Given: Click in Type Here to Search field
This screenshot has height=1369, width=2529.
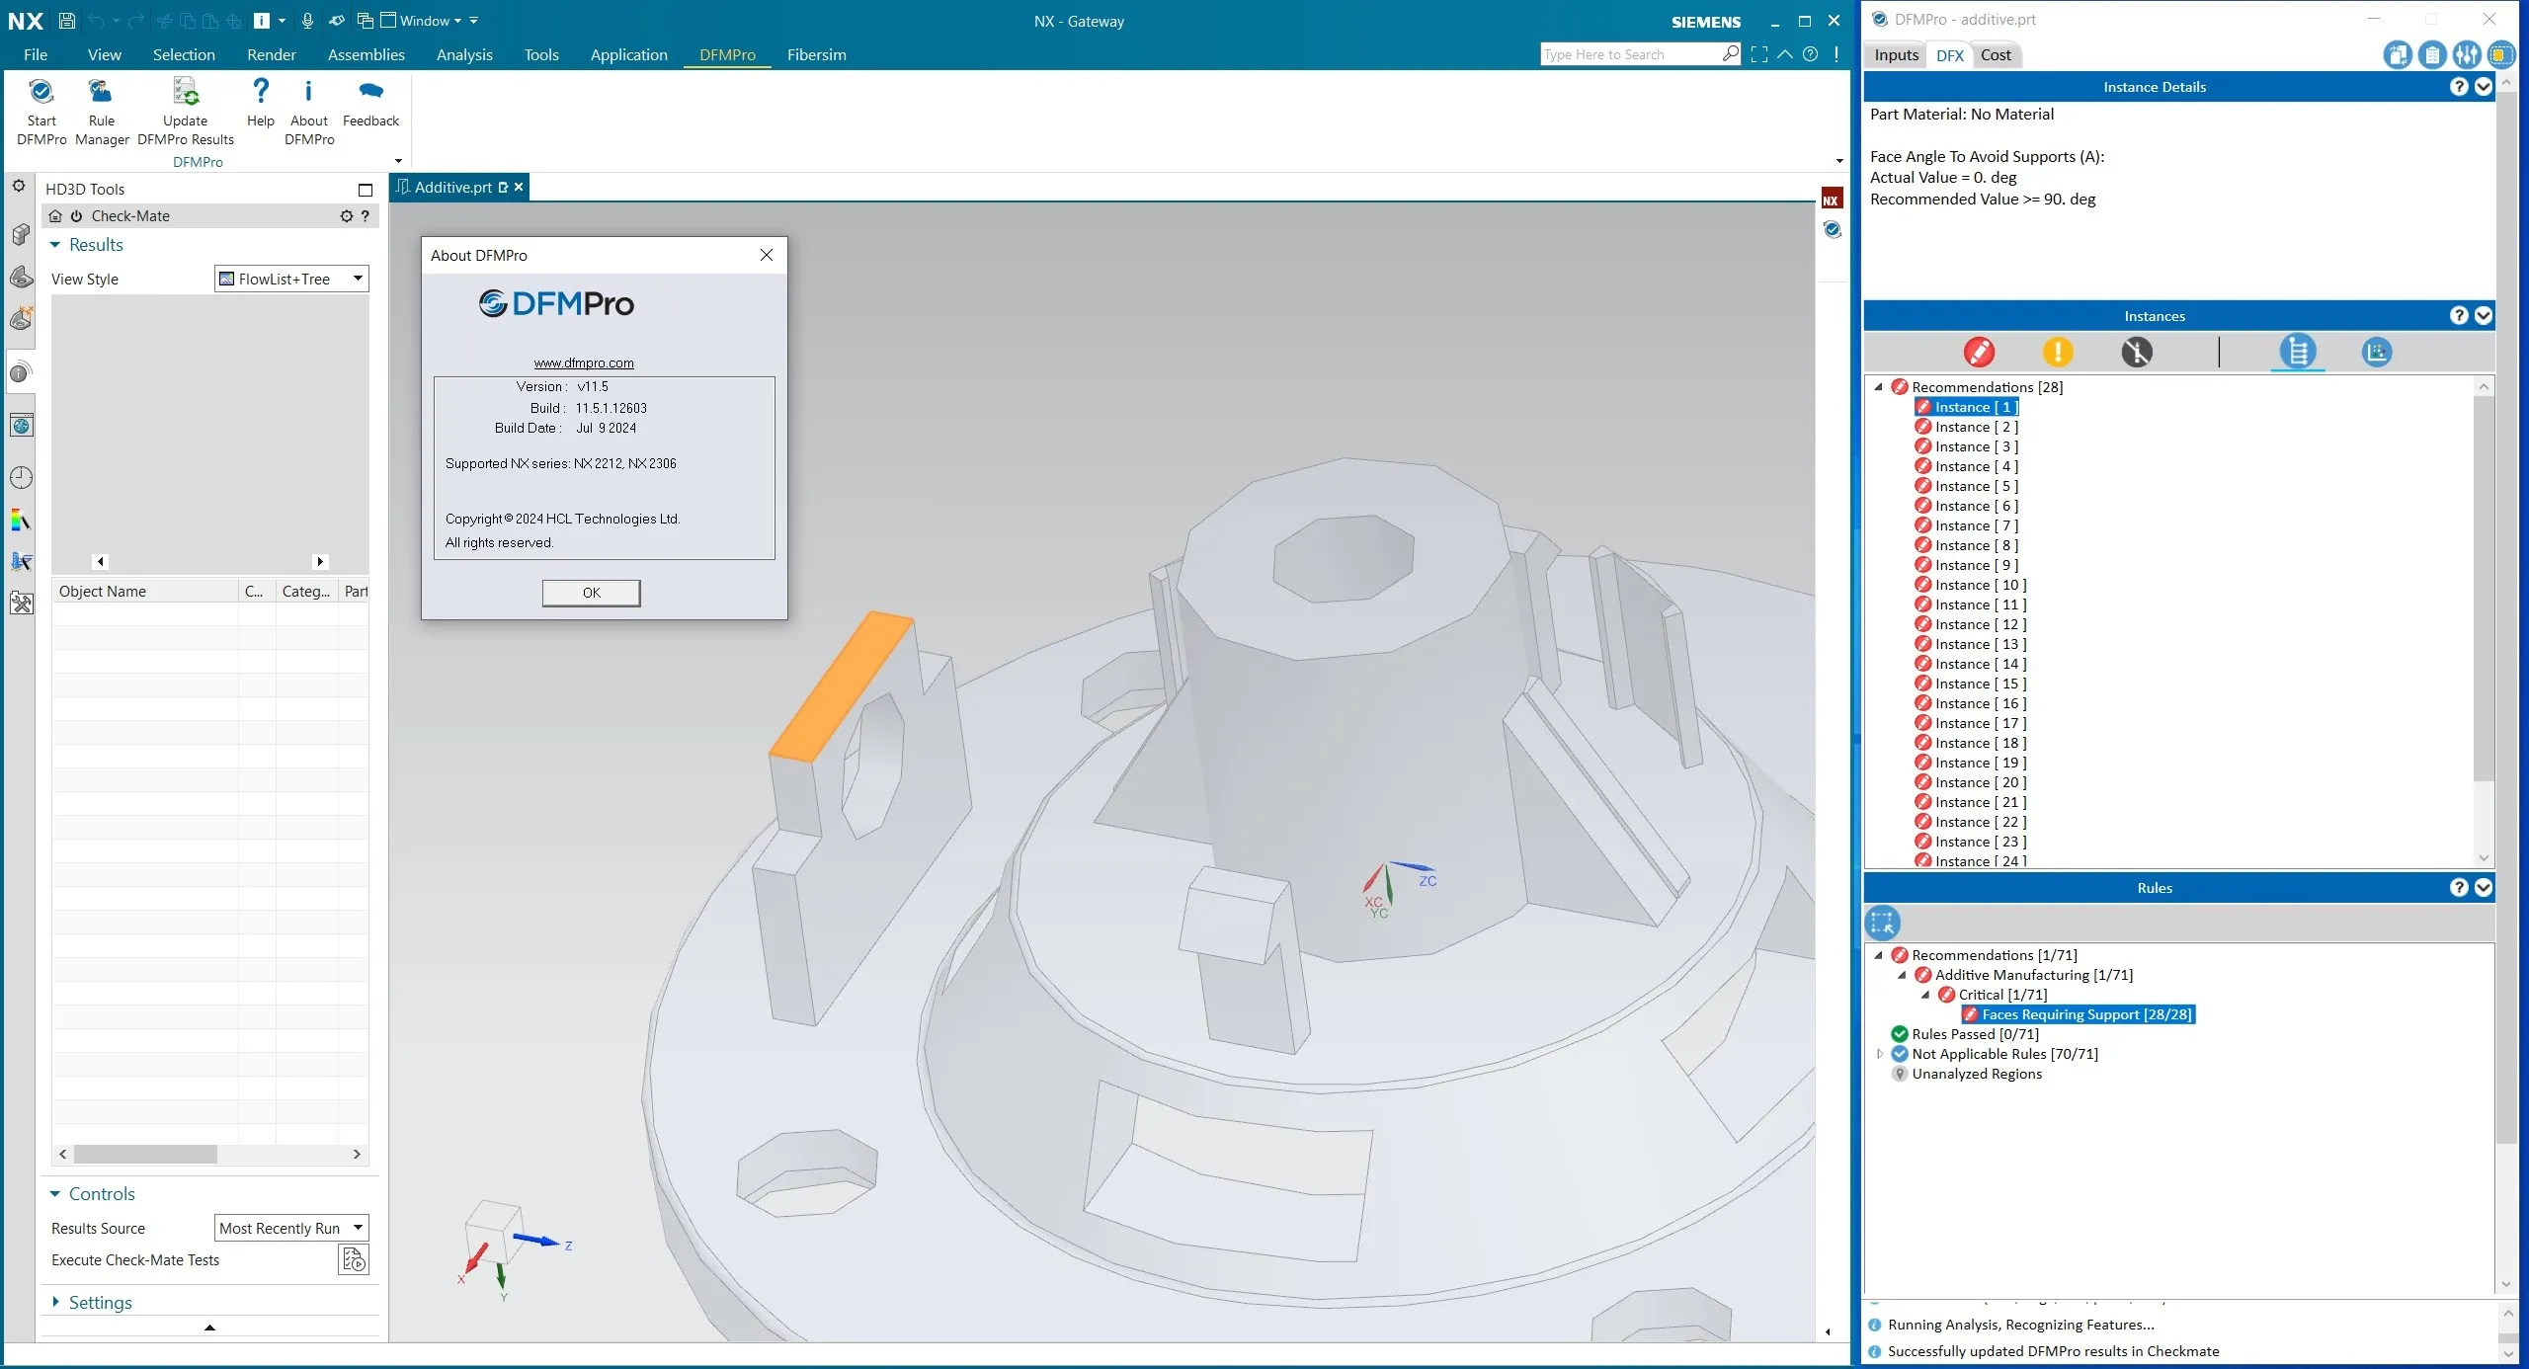Looking at the screenshot, I should pos(1630,54).
